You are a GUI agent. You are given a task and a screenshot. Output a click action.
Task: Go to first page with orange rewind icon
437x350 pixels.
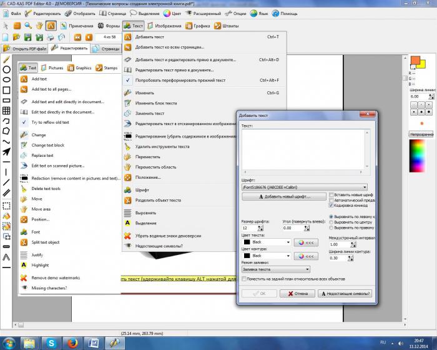pos(77,37)
